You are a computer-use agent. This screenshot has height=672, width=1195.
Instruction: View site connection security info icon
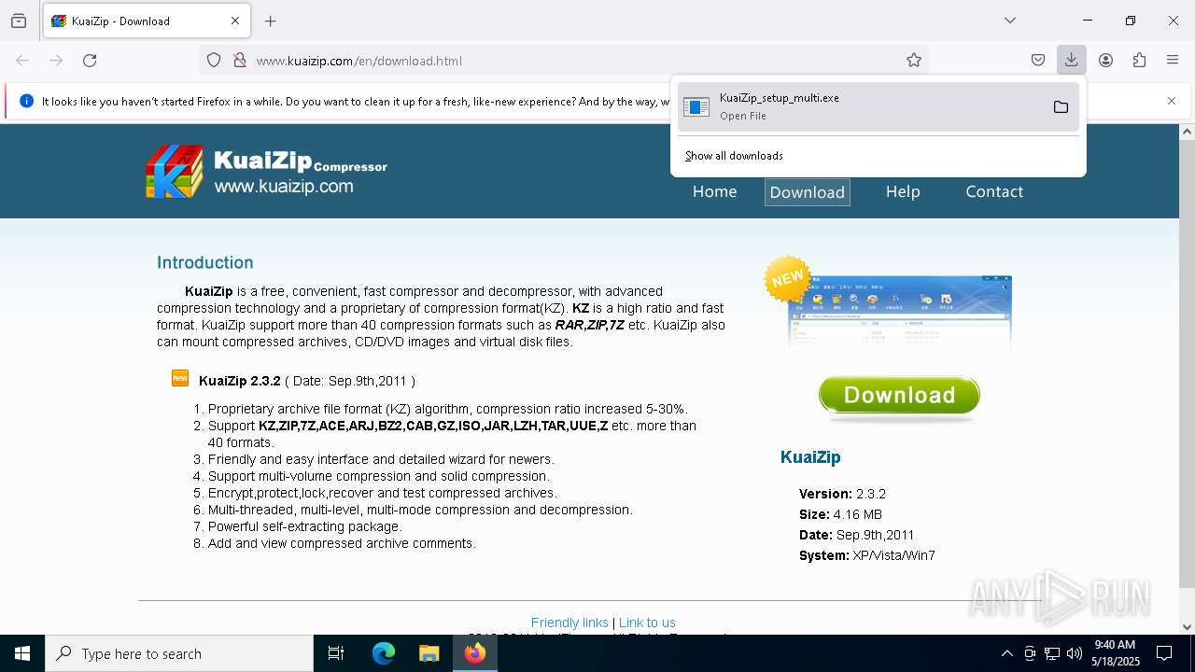pos(240,61)
